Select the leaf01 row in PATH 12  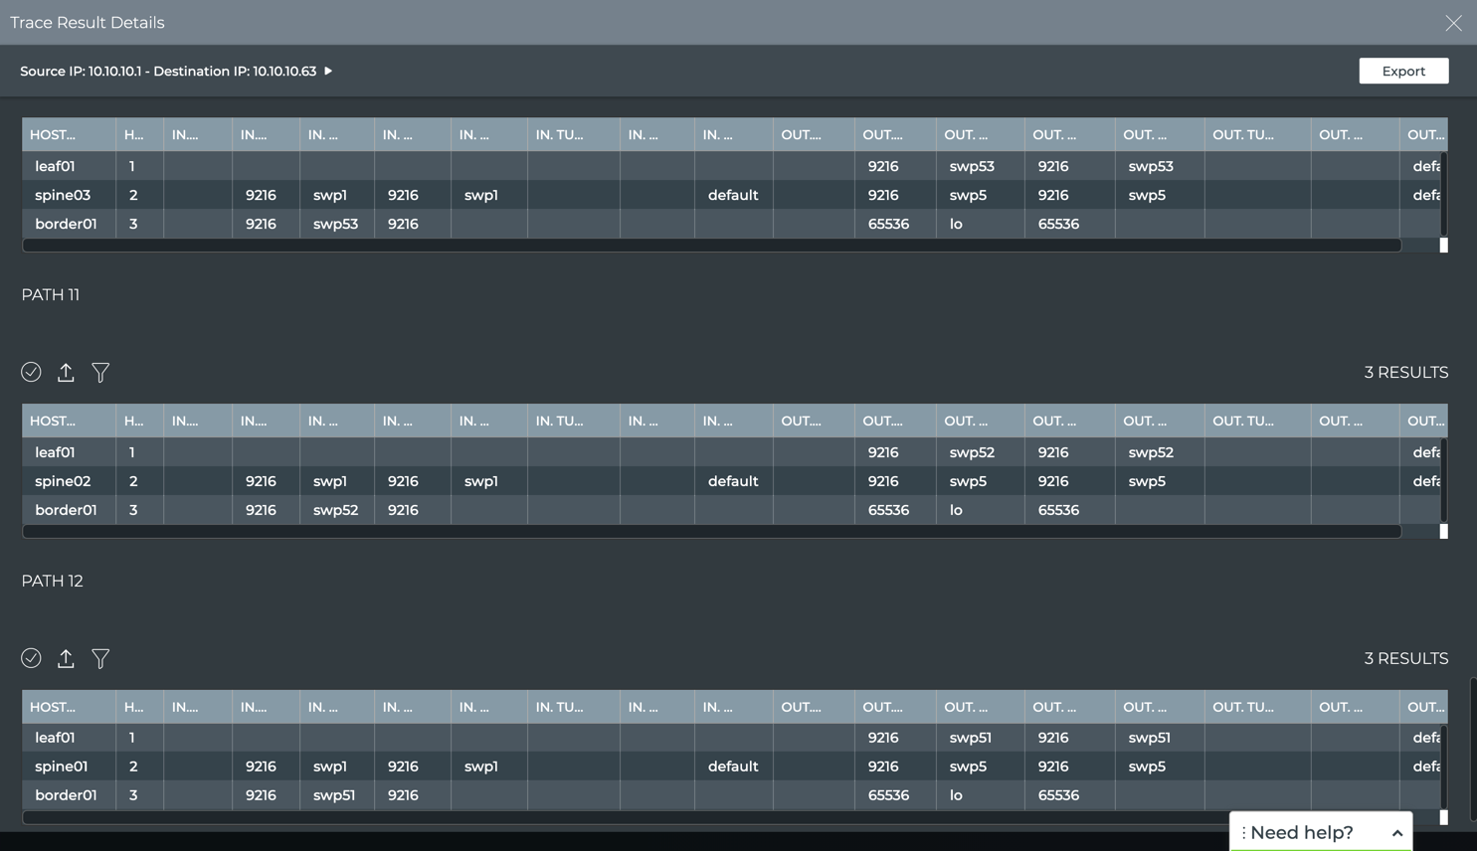(x=55, y=738)
